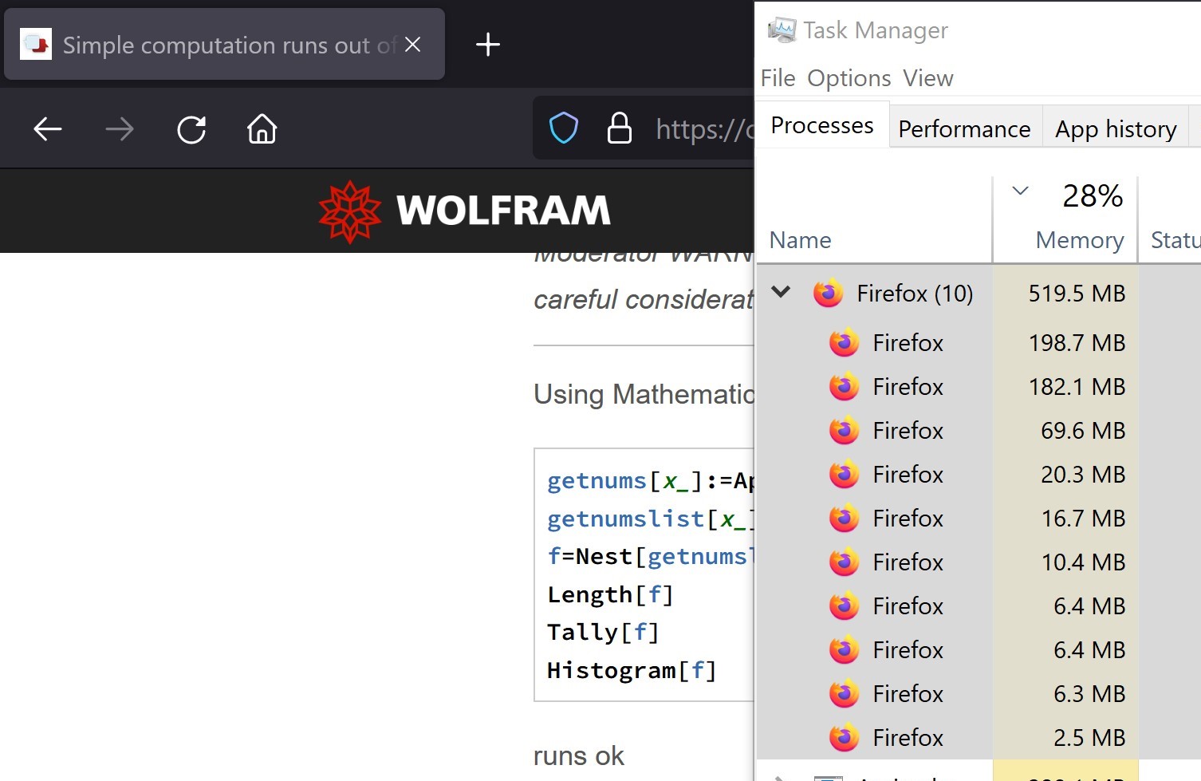Open the File menu in Task Manager
This screenshot has width=1201, height=781.
[778, 78]
